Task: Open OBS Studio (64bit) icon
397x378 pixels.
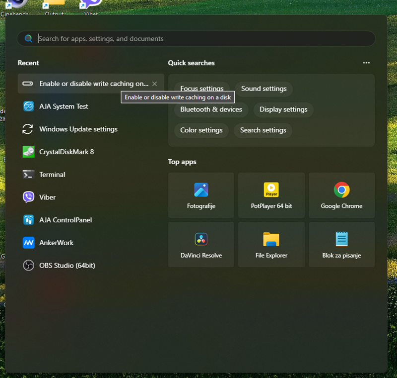Action: pyautogui.click(x=29, y=266)
